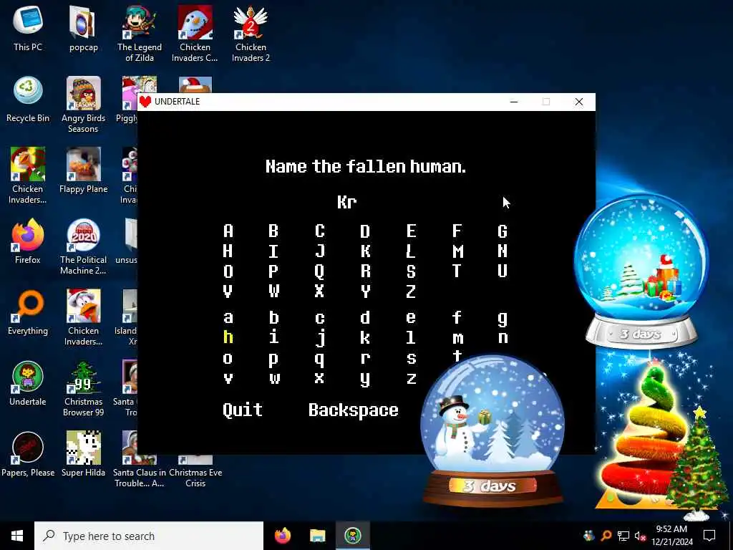733x550 pixels.
Task: Open the notification center icon
Action: [709, 536]
